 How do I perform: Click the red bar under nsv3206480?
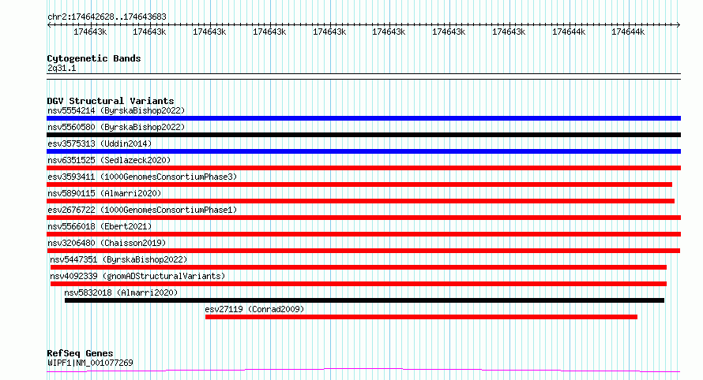pyautogui.click(x=363, y=251)
